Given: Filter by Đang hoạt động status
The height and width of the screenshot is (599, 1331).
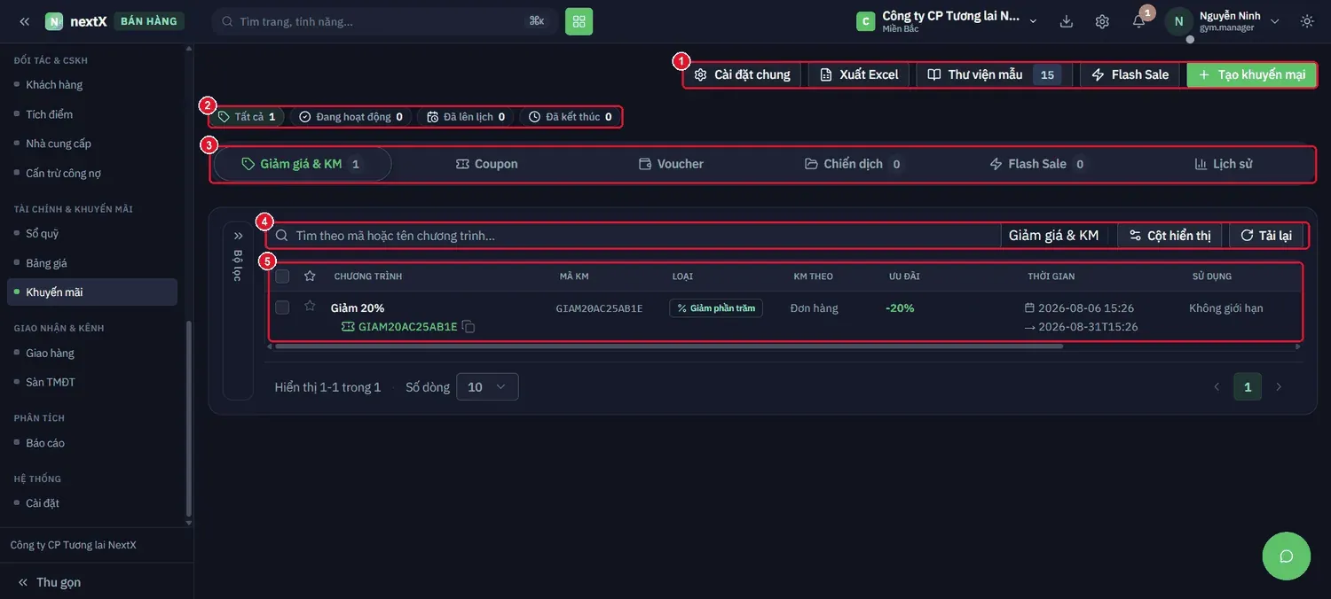Looking at the screenshot, I should tap(350, 117).
